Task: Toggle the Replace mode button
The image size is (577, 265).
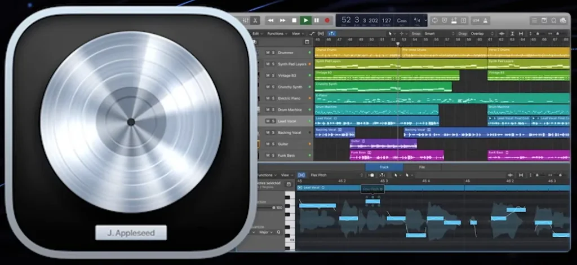Action: pyautogui.click(x=445, y=21)
